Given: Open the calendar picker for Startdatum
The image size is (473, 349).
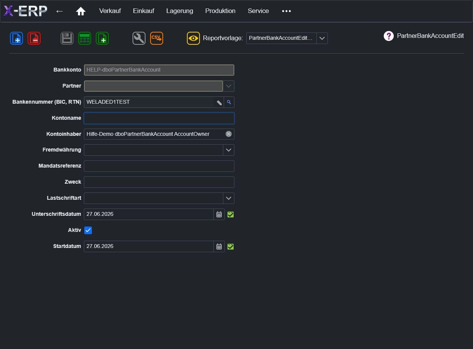Looking at the screenshot, I should pos(219,246).
